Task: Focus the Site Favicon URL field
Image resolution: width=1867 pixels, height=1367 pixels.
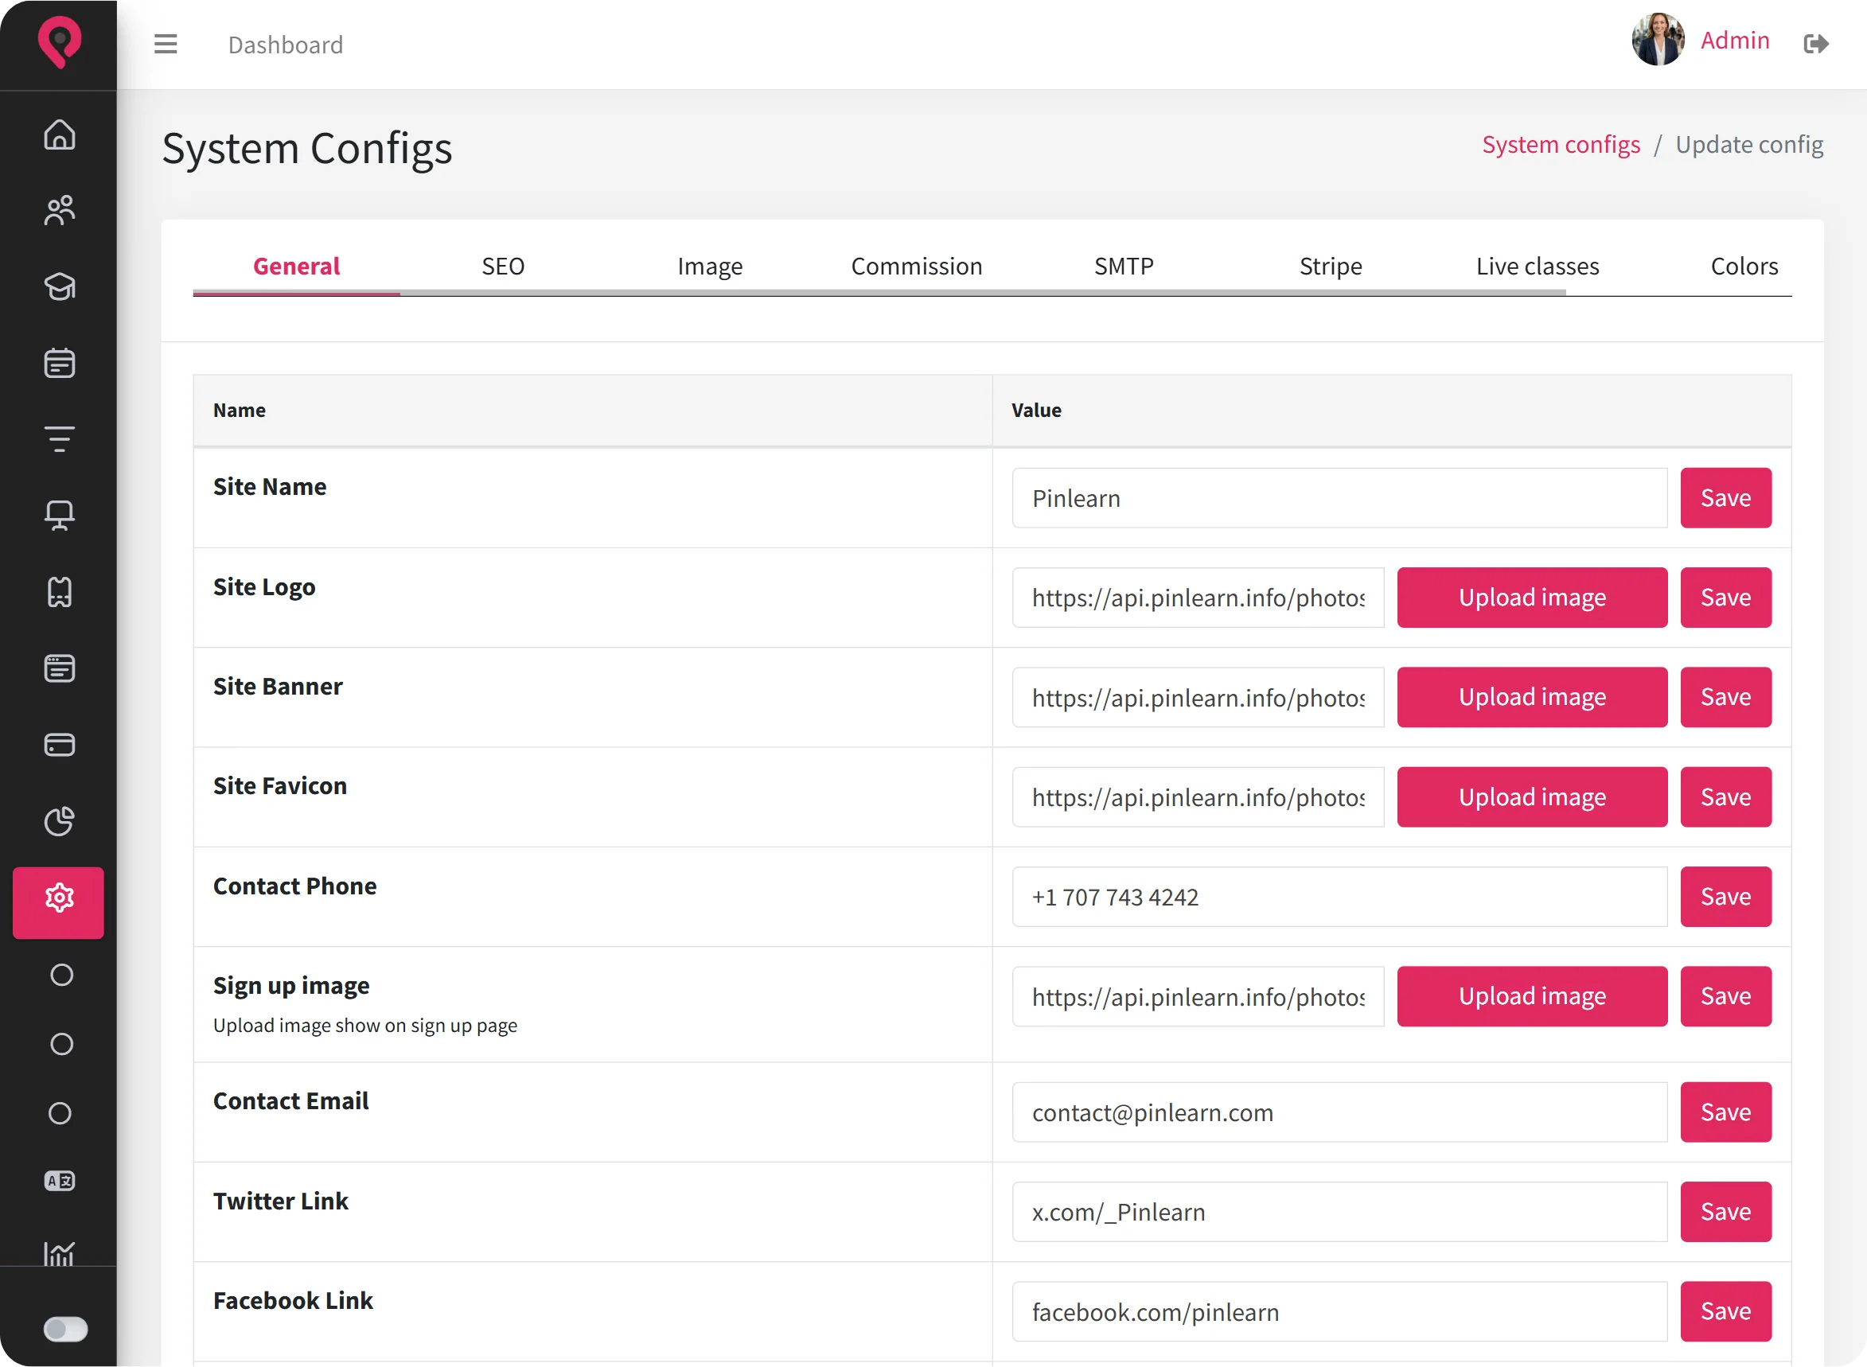Action: (x=1198, y=796)
